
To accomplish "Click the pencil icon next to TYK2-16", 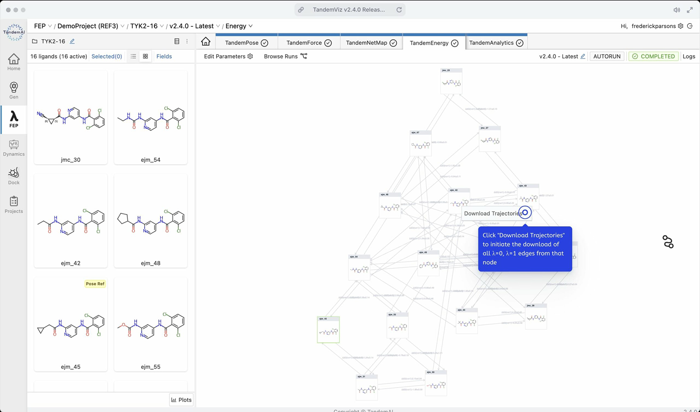I will [x=72, y=41].
